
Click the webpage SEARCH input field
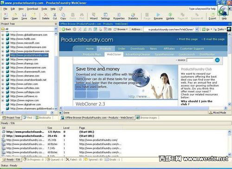tap(200, 60)
